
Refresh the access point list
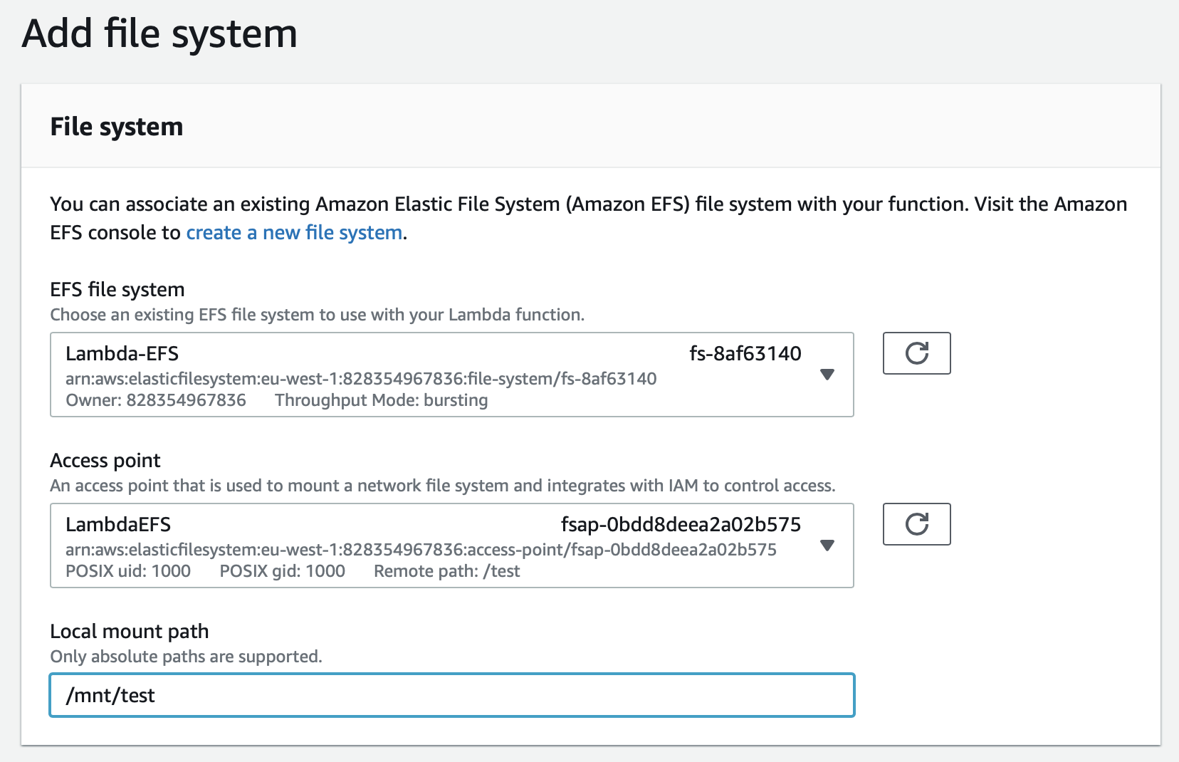tap(916, 524)
